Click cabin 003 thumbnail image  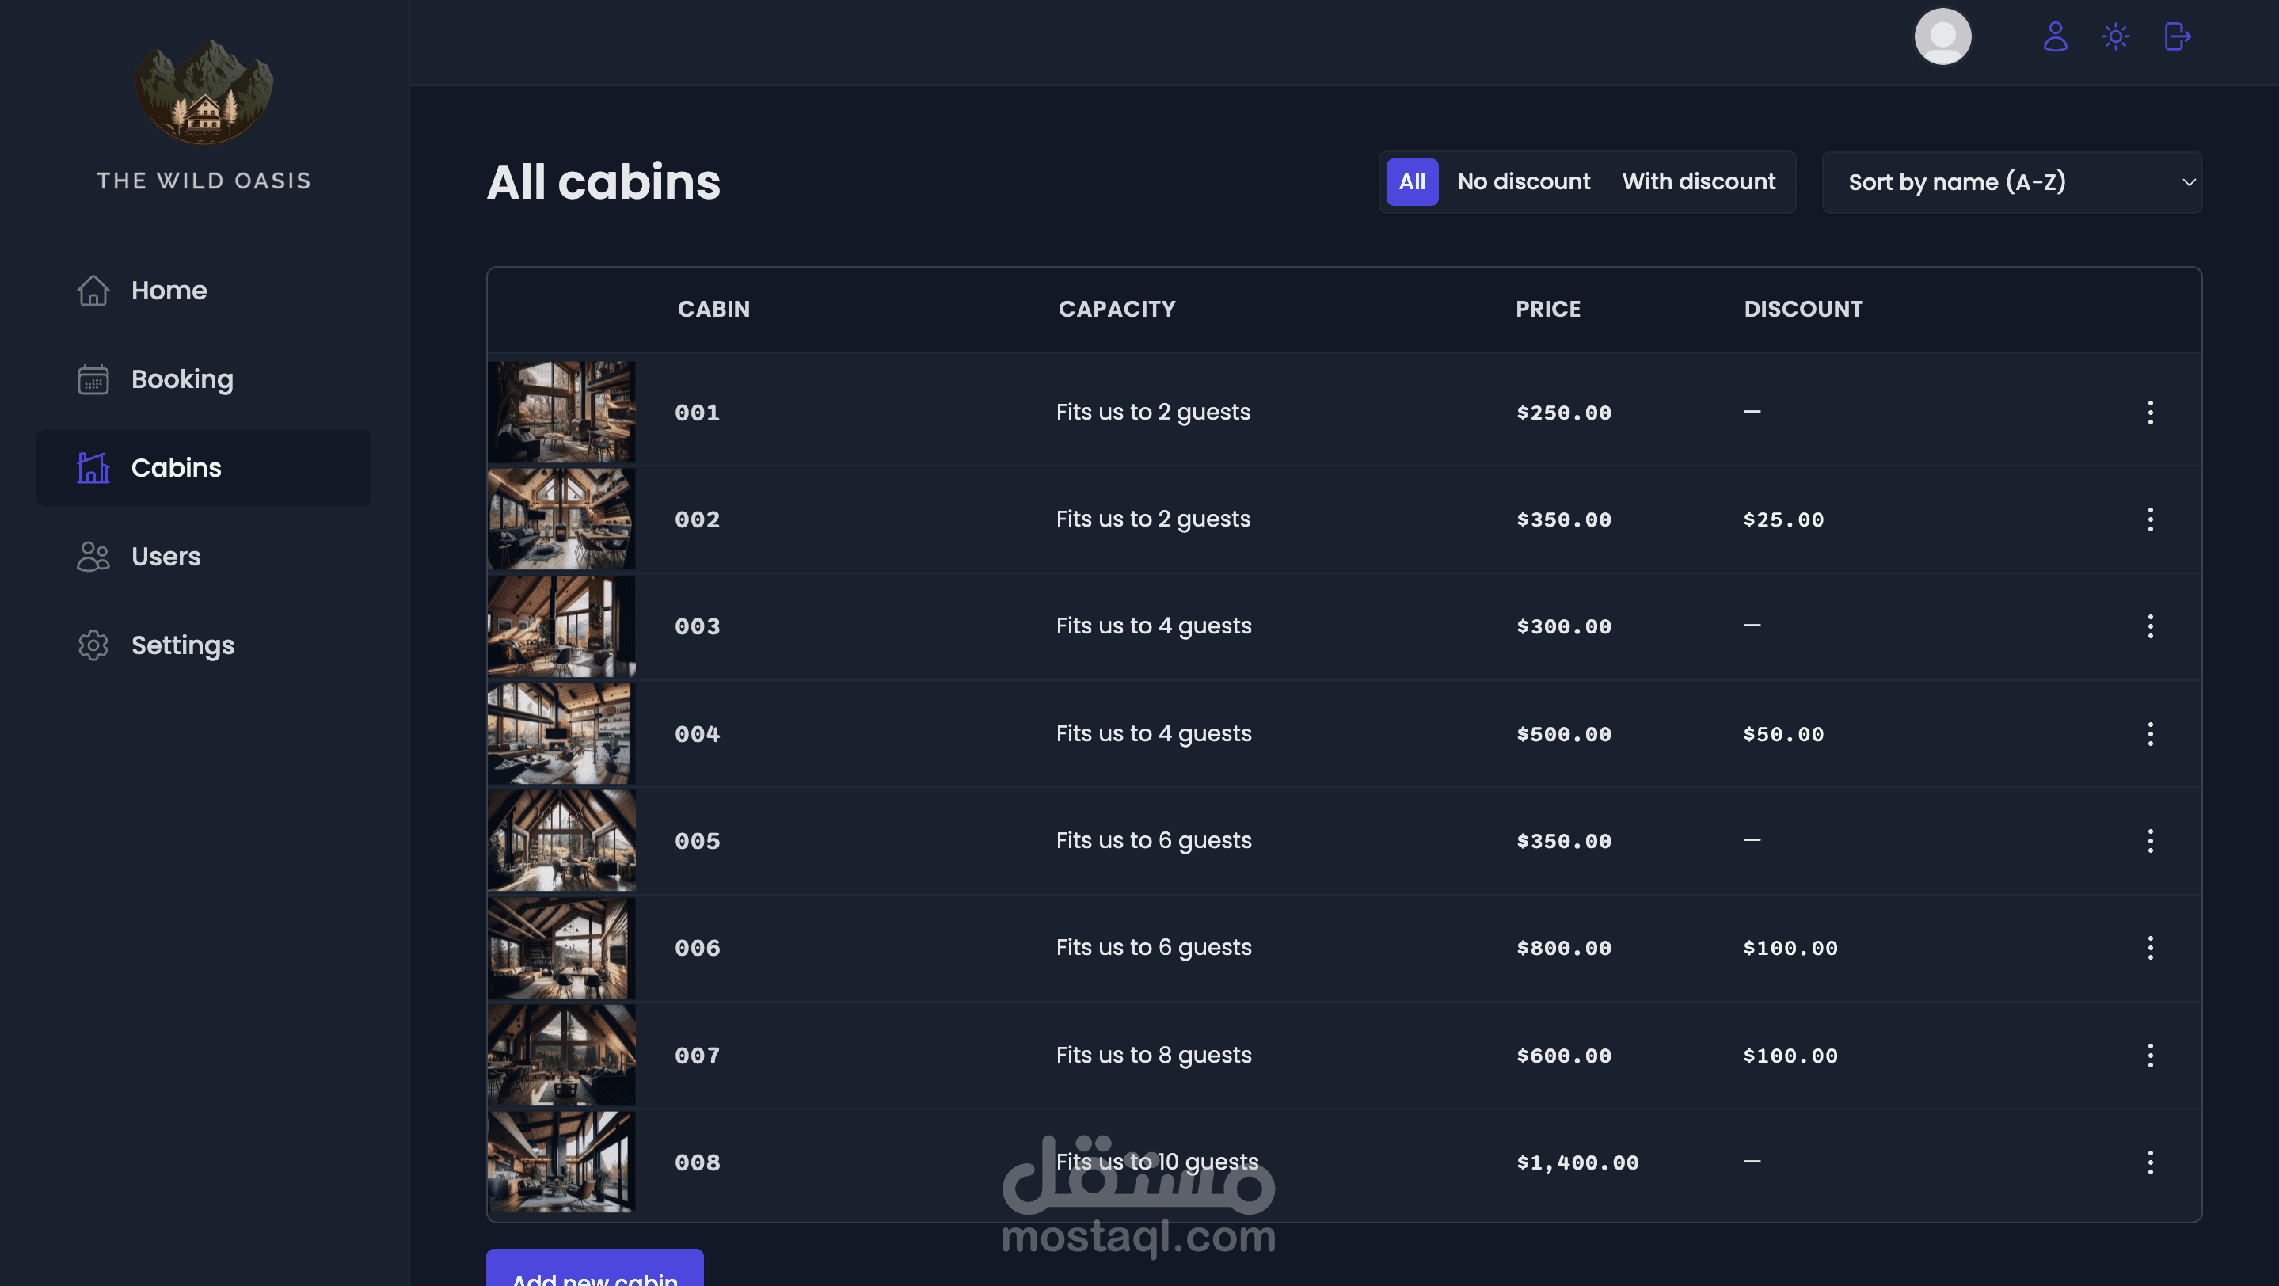[561, 626]
